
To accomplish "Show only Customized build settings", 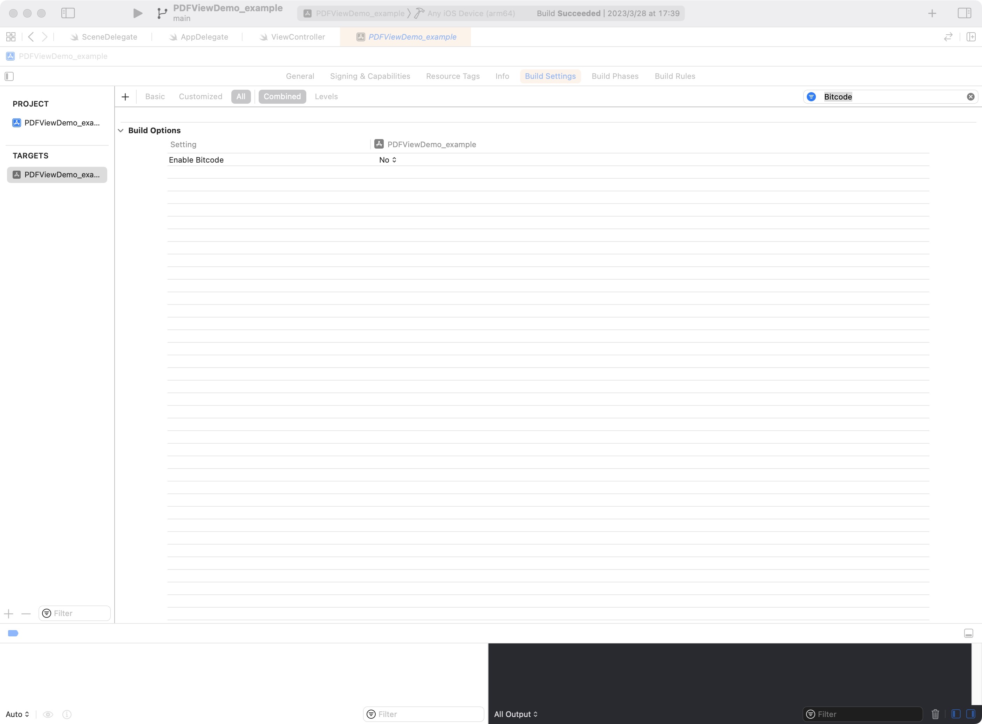I will tap(200, 96).
